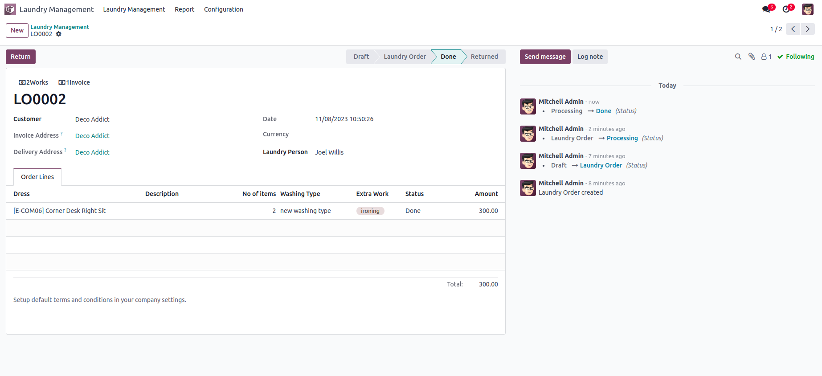Click Mitchell Admin avatar on Laundry Order created message
Image resolution: width=822 pixels, height=376 pixels.
[x=528, y=188]
